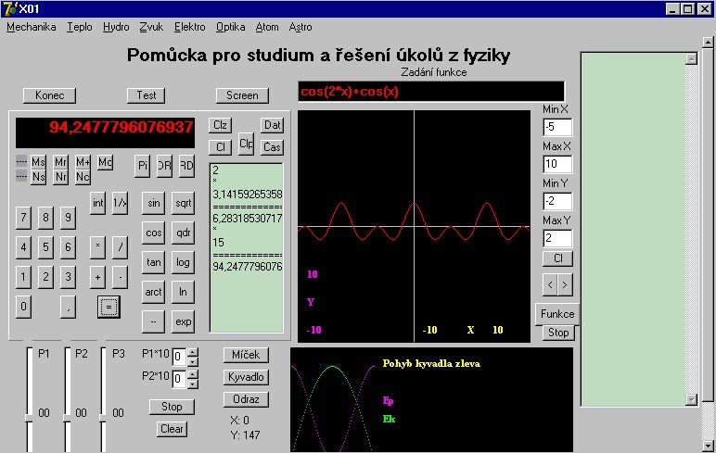
Task: Click the int function button
Action: [97, 203]
